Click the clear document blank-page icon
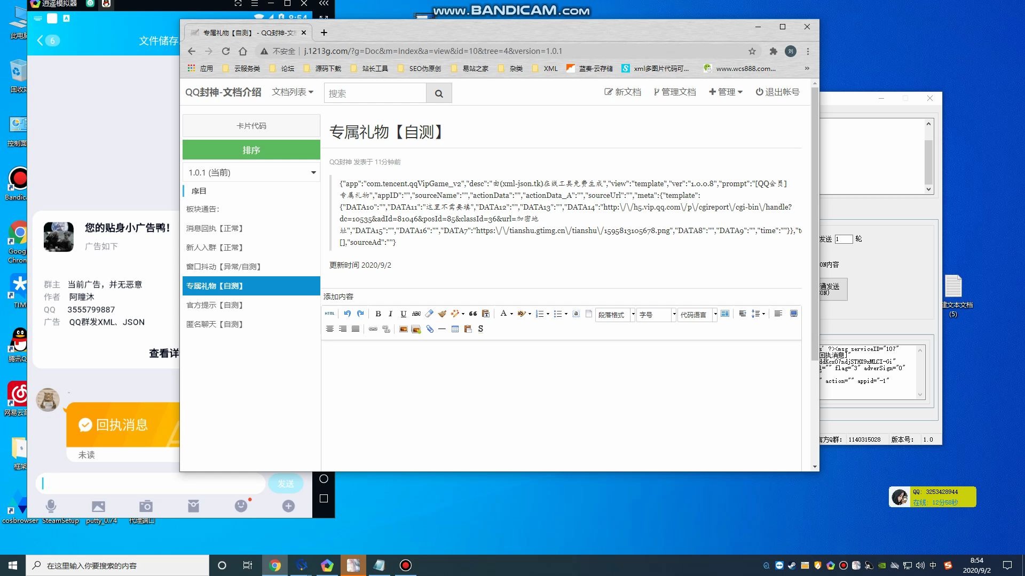Image resolution: width=1025 pixels, height=576 pixels. [589, 314]
